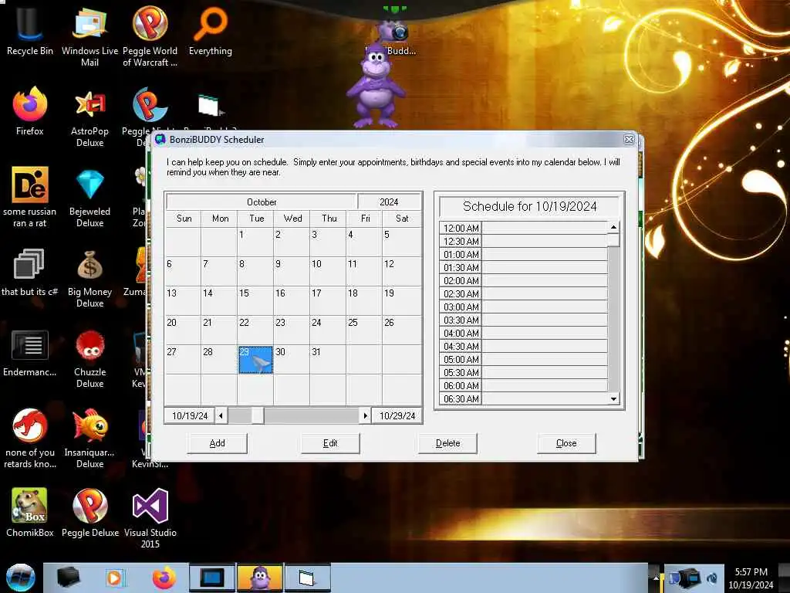Screen dimensions: 790x593
Task: Click Firefox in the taskbar
Action: (x=164, y=578)
